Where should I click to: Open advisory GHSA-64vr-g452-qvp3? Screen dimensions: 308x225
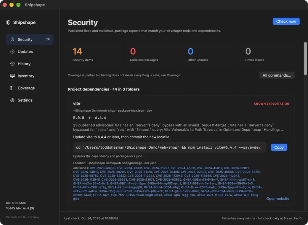coord(164,183)
